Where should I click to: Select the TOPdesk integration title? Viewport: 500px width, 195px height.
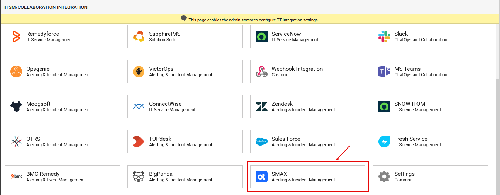pos(160,139)
